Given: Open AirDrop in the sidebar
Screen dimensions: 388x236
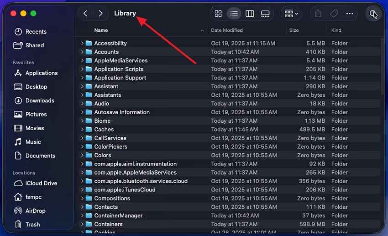Looking at the screenshot, I should [x=30, y=211].
